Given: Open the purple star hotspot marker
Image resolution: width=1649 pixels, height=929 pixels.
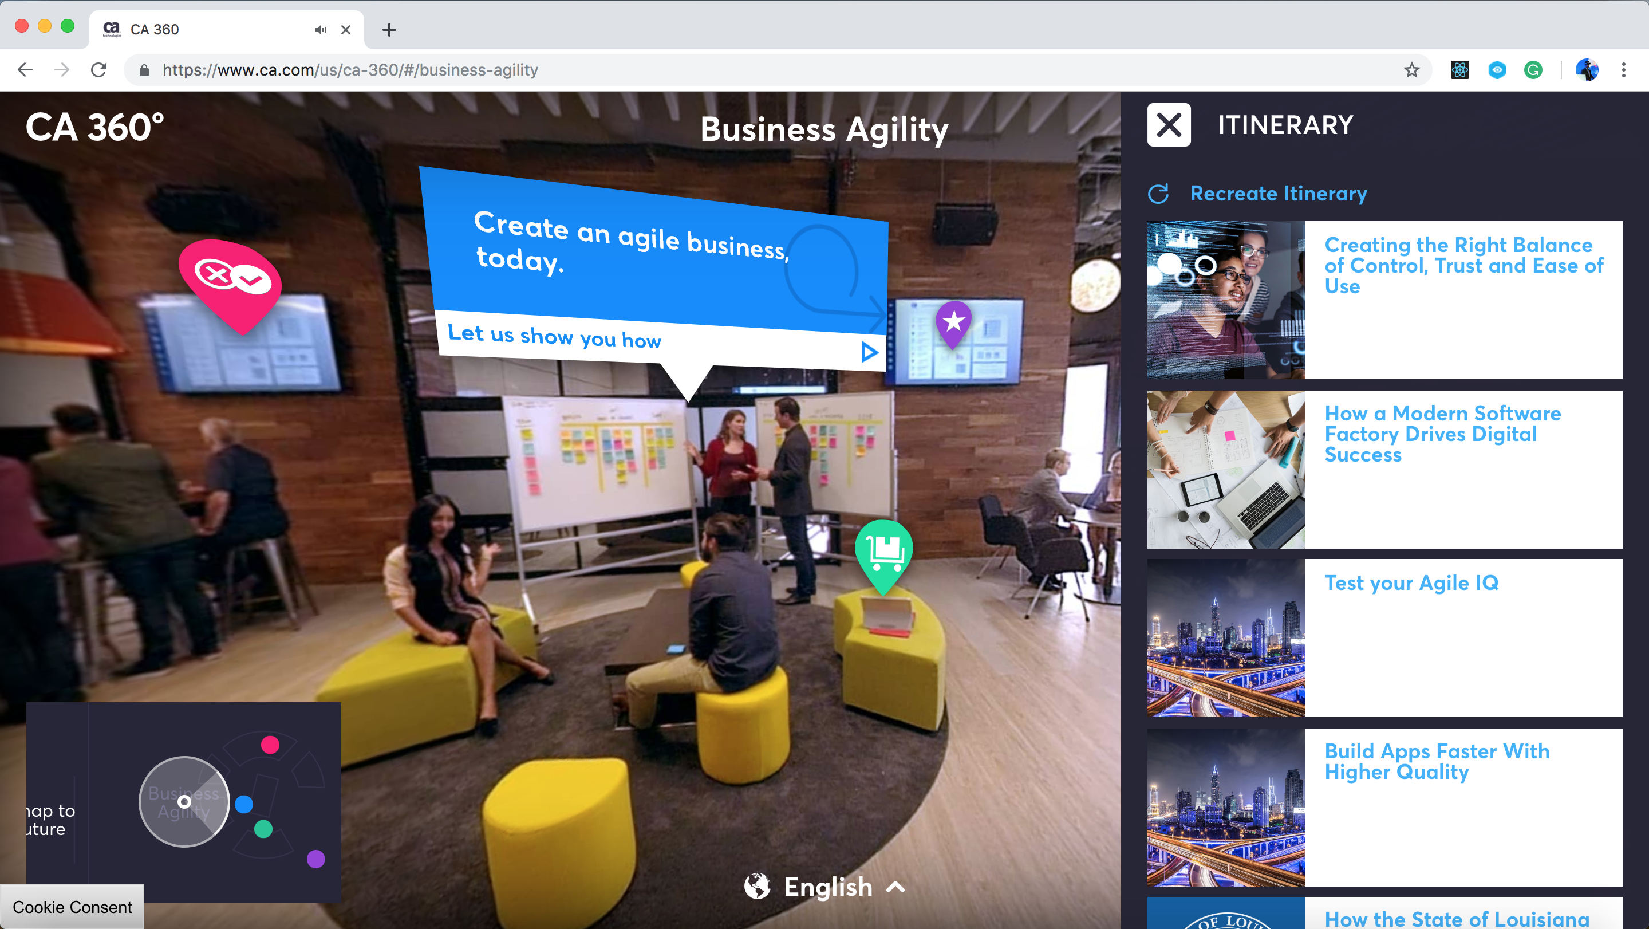Looking at the screenshot, I should pos(953,324).
